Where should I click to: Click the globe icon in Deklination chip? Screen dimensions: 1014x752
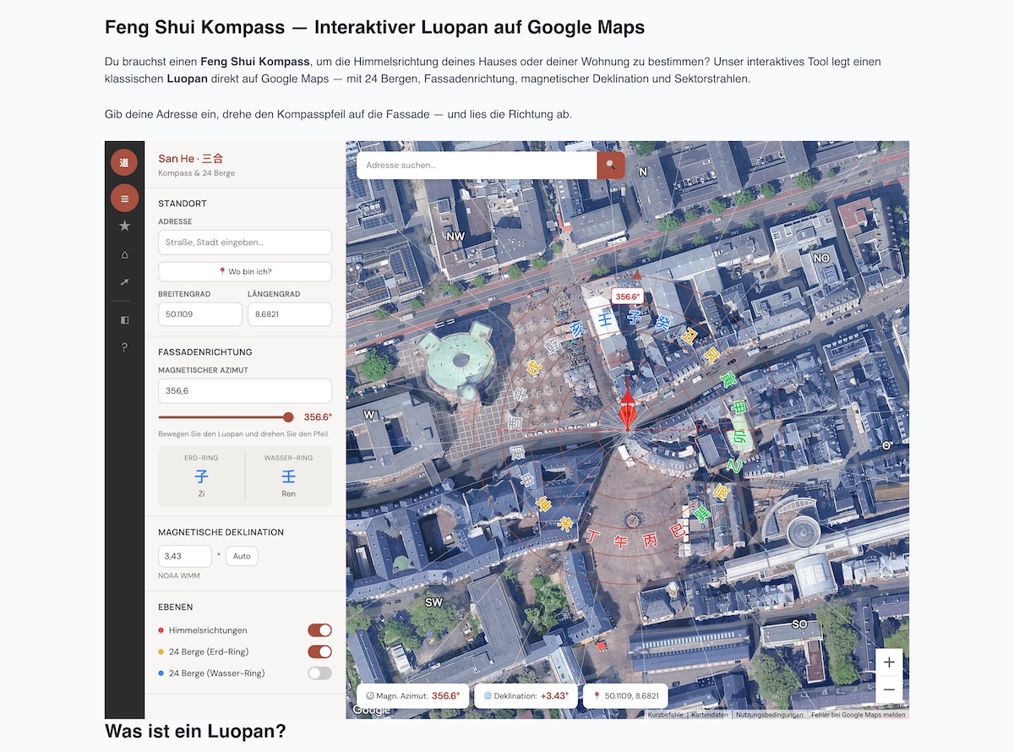point(487,696)
